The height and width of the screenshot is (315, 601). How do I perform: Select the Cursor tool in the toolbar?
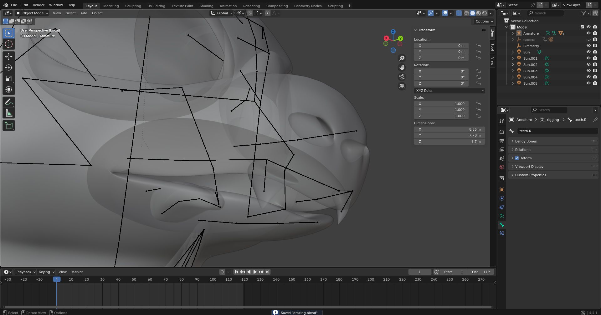[9, 44]
